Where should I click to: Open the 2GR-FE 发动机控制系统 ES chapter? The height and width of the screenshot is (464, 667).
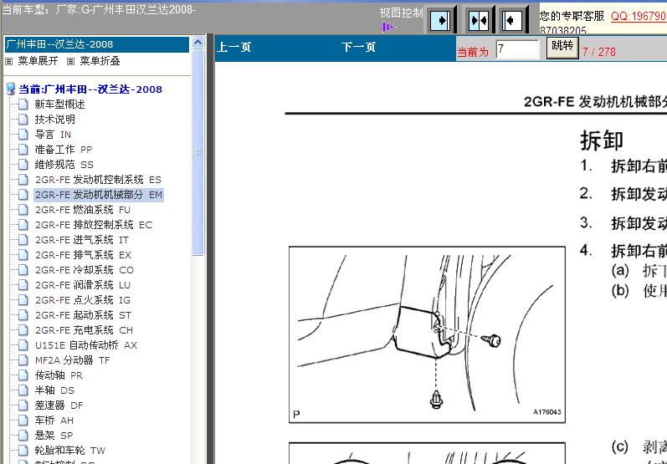point(98,180)
